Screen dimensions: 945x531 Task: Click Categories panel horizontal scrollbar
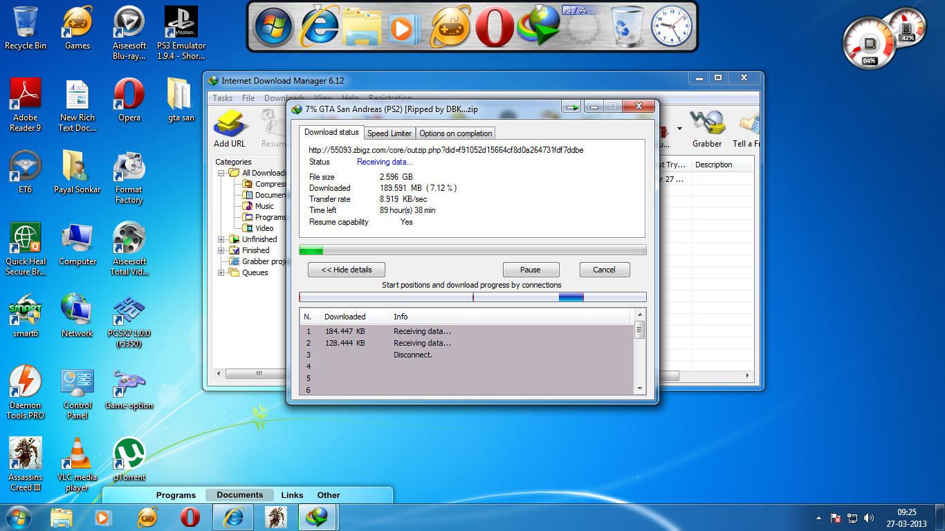(x=249, y=373)
